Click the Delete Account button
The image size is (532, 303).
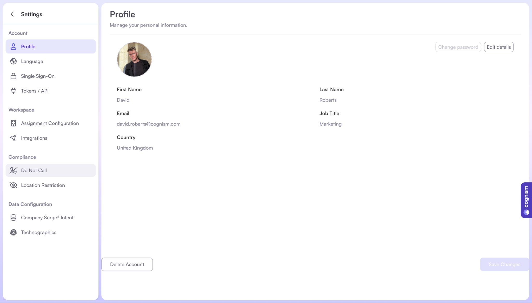pos(127,264)
